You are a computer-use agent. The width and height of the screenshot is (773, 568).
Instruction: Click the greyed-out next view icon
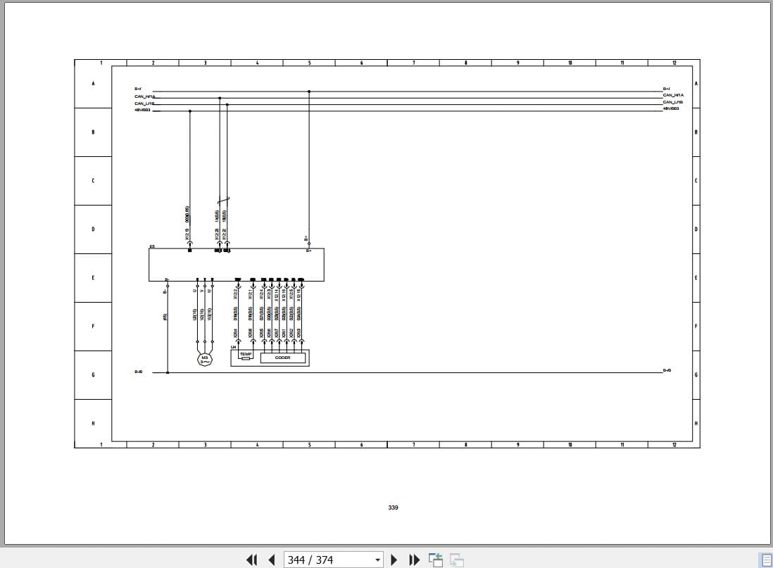[x=457, y=560]
